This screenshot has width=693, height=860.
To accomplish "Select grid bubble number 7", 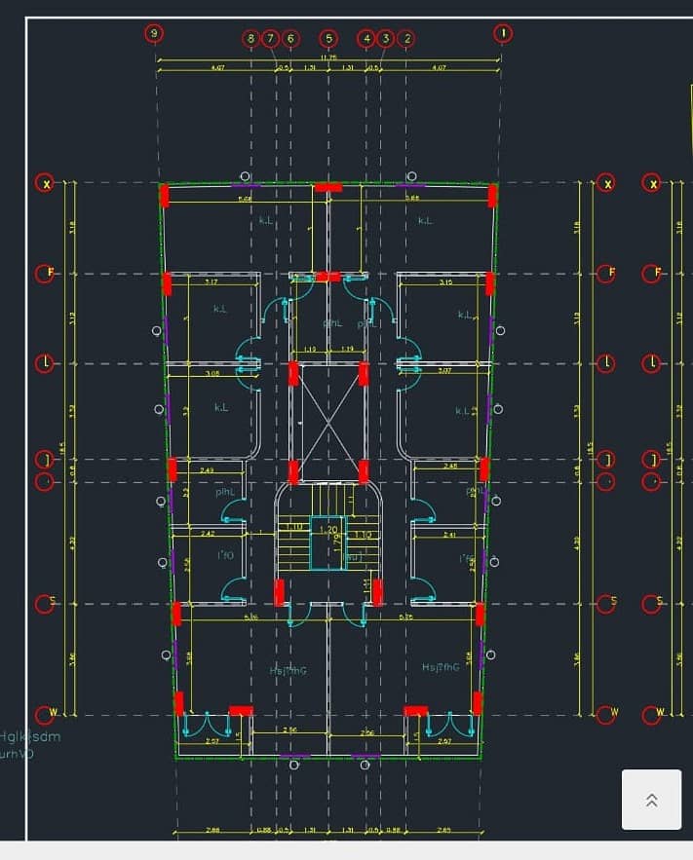I will [271, 38].
